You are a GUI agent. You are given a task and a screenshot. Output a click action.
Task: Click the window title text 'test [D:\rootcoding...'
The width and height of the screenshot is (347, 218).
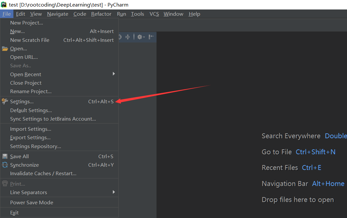click(x=69, y=5)
